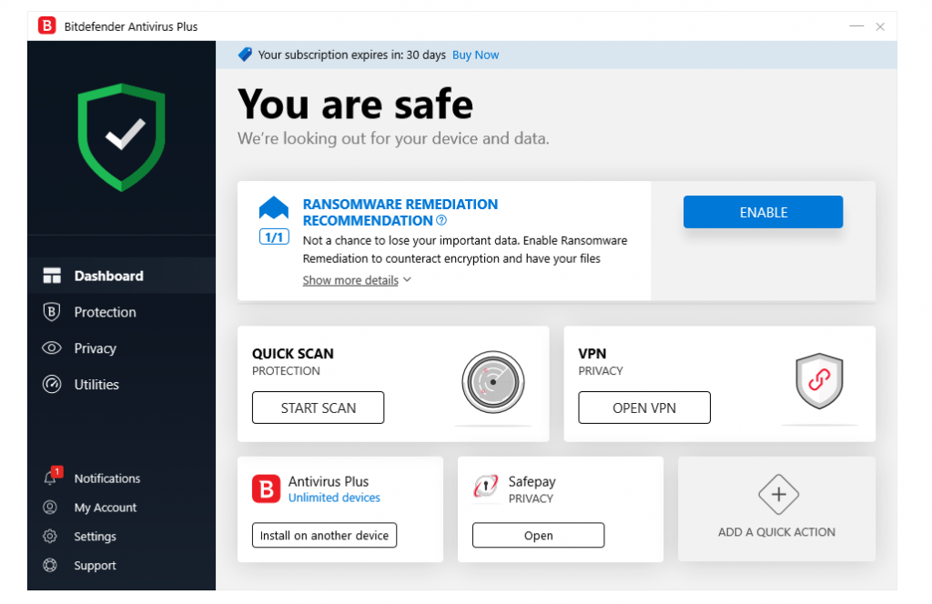Click the VPN card title
This screenshot has width=932, height=604.
tap(593, 353)
